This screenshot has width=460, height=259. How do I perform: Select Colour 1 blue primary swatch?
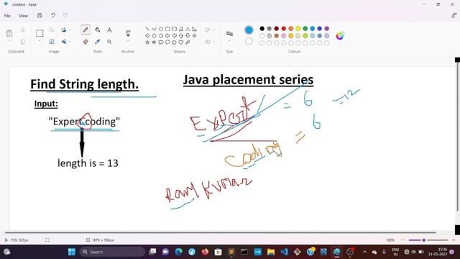click(x=249, y=30)
